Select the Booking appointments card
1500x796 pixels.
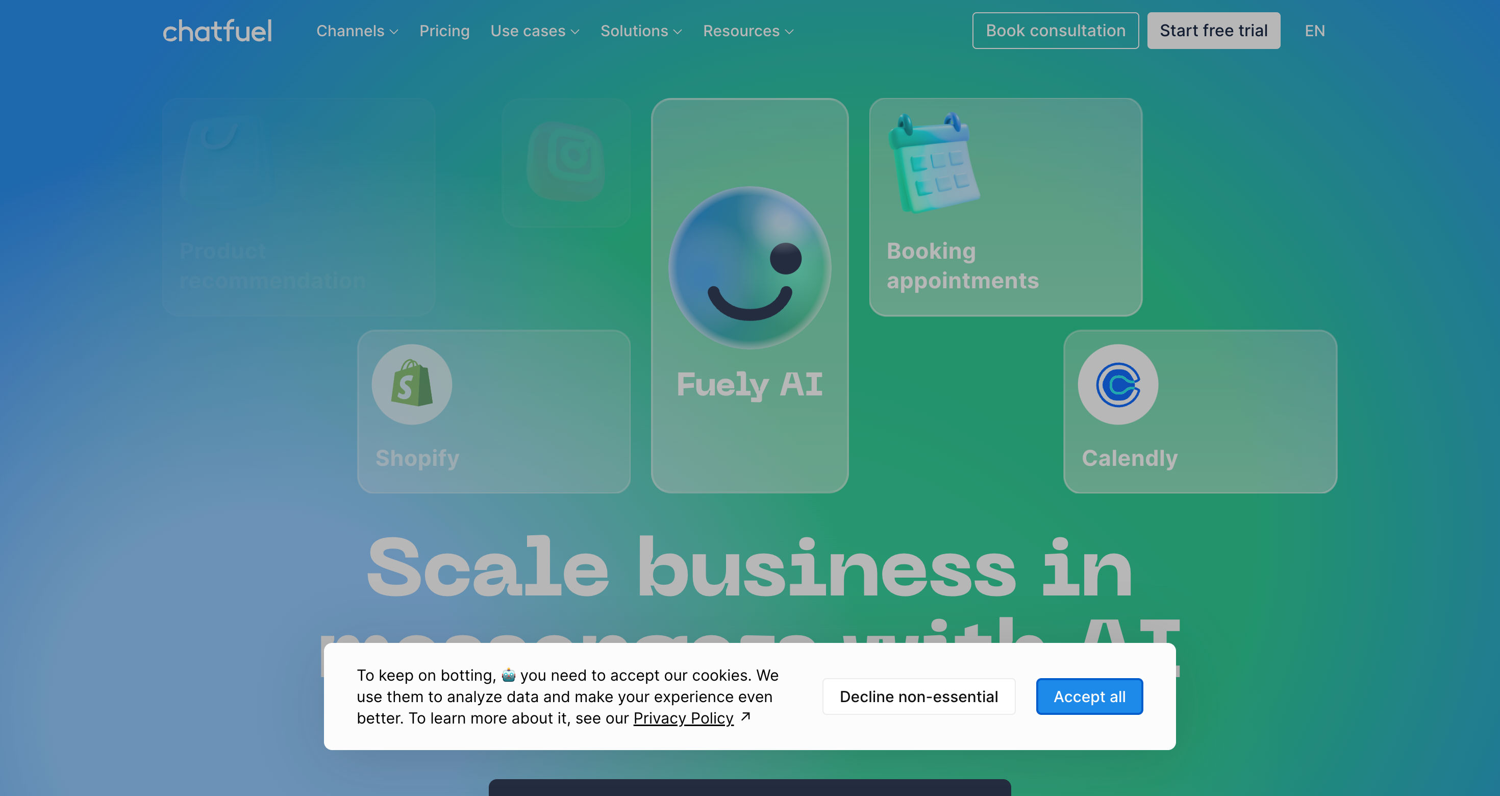(1006, 207)
